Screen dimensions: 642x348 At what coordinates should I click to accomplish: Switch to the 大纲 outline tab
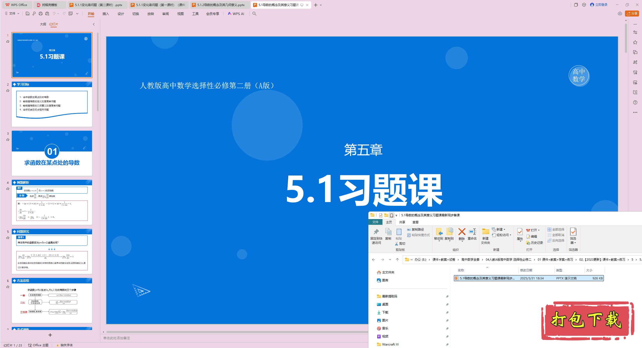(x=43, y=24)
